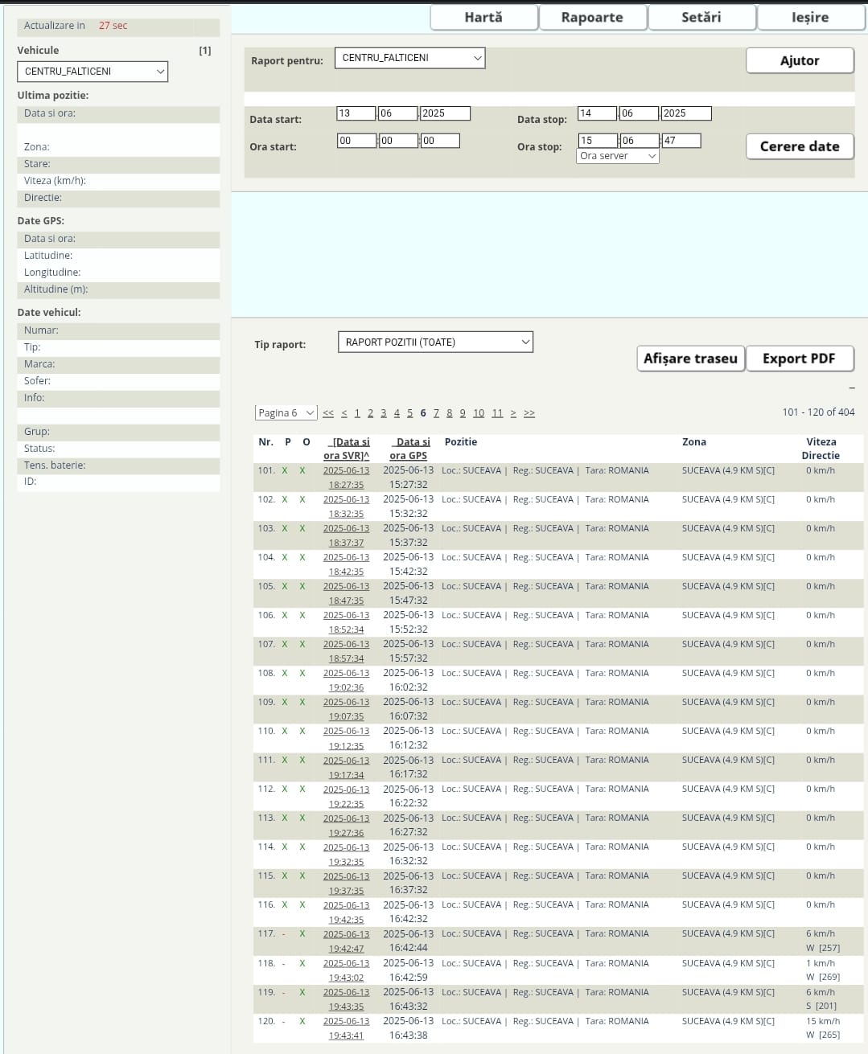Switch to the Rapoarte tab
This screenshot has height=1054, width=868.
(x=592, y=17)
